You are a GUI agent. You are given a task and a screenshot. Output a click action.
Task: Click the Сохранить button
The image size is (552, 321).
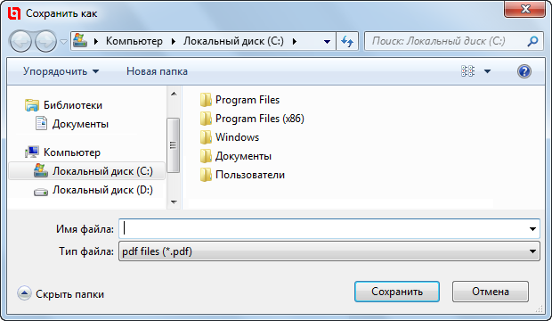coord(397,292)
